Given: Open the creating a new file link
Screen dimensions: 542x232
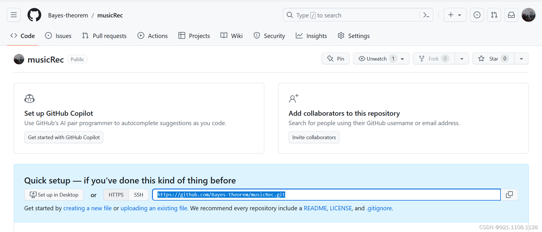Looking at the screenshot, I should coord(87,208).
